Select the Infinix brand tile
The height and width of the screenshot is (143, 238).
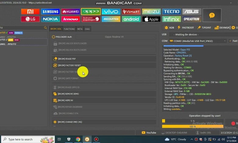[x=171, y=19]
